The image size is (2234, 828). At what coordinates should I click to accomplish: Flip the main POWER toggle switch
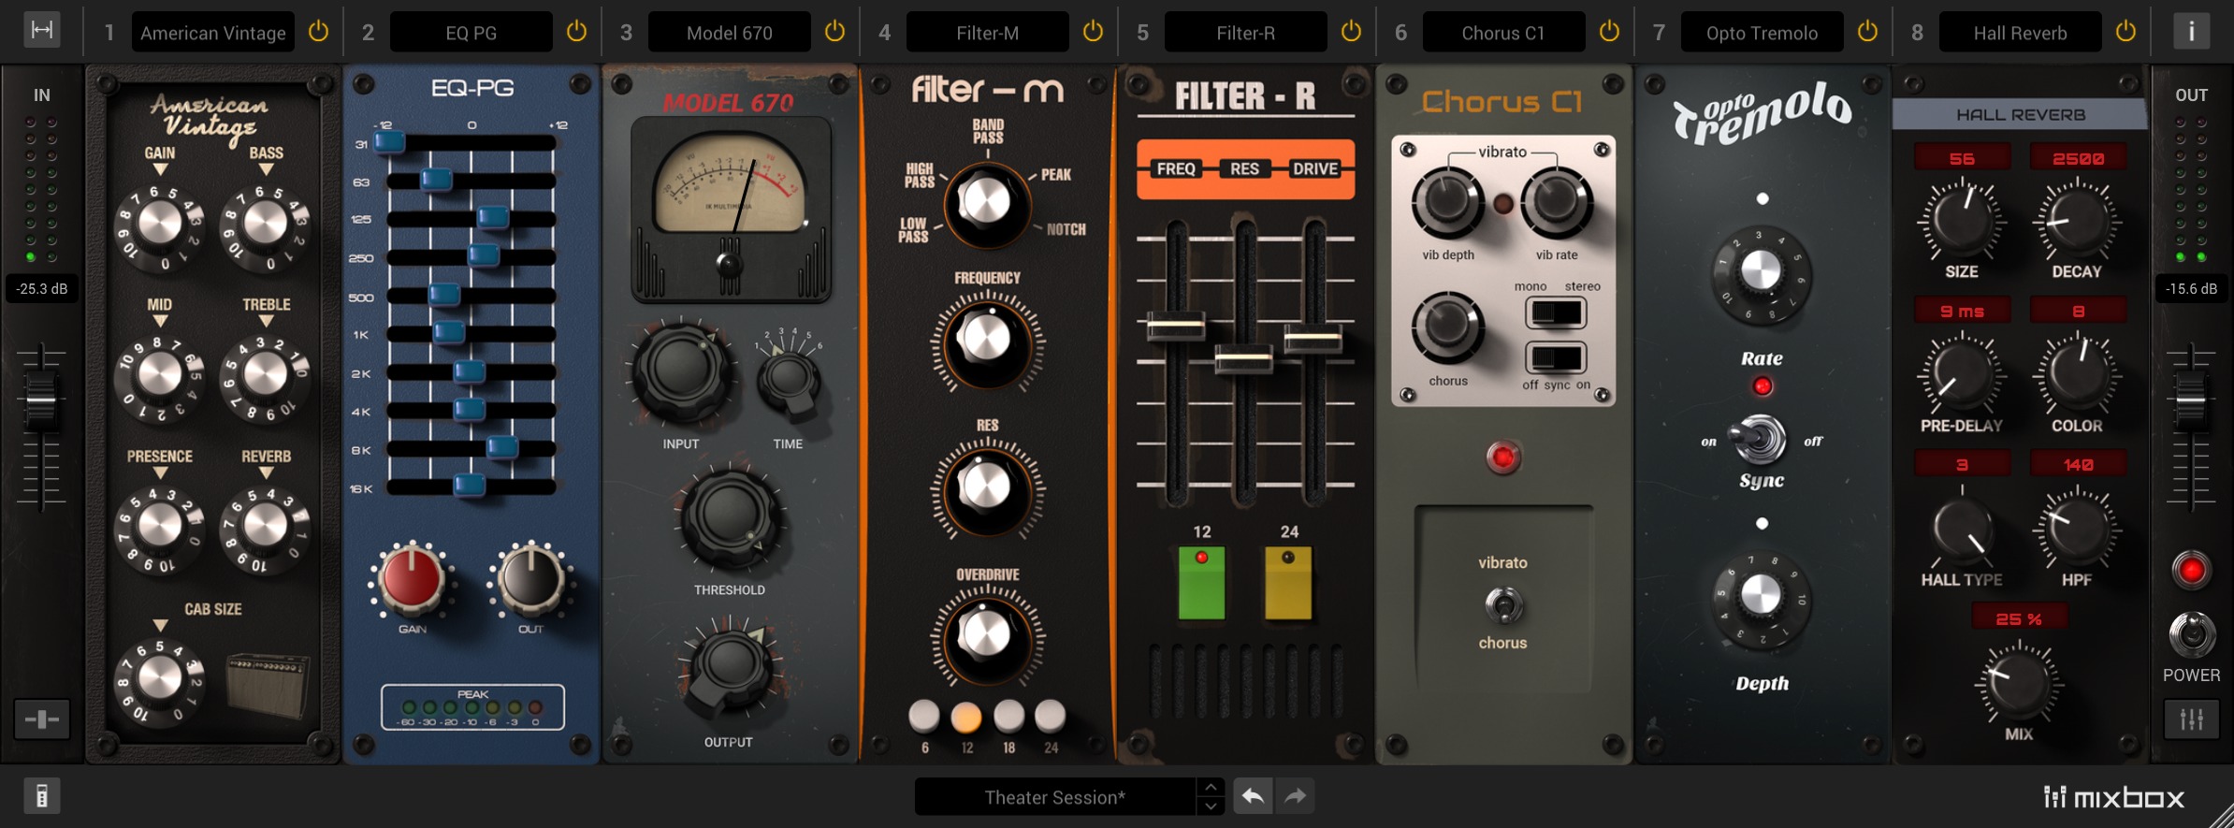pos(2191,636)
